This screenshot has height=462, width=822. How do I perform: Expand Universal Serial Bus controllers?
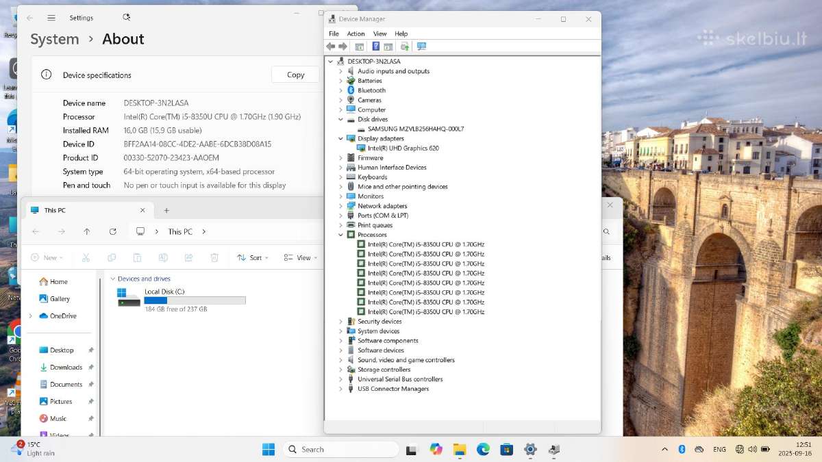pyautogui.click(x=340, y=379)
